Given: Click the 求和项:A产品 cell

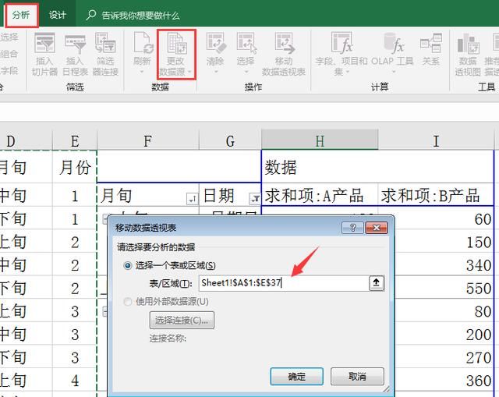Looking at the screenshot, I should (x=320, y=195).
